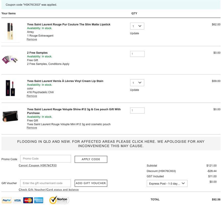Click the VISA card icon

tap(17, 200)
